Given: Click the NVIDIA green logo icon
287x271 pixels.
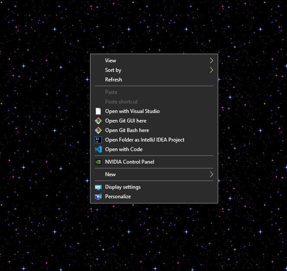Looking at the screenshot, I should 98,162.
